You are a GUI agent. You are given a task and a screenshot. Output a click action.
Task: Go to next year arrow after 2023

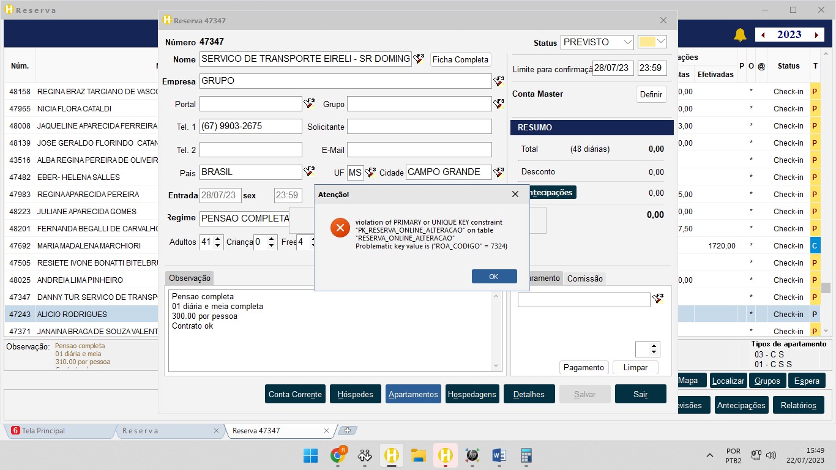click(x=816, y=35)
